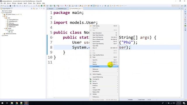Expand the Declarations submenu
Screen dimensions: 187x105
[x=104, y=71]
